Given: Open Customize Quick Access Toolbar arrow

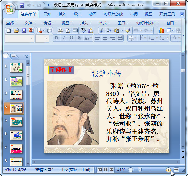Looking at the screenshot, I should point(48,5).
